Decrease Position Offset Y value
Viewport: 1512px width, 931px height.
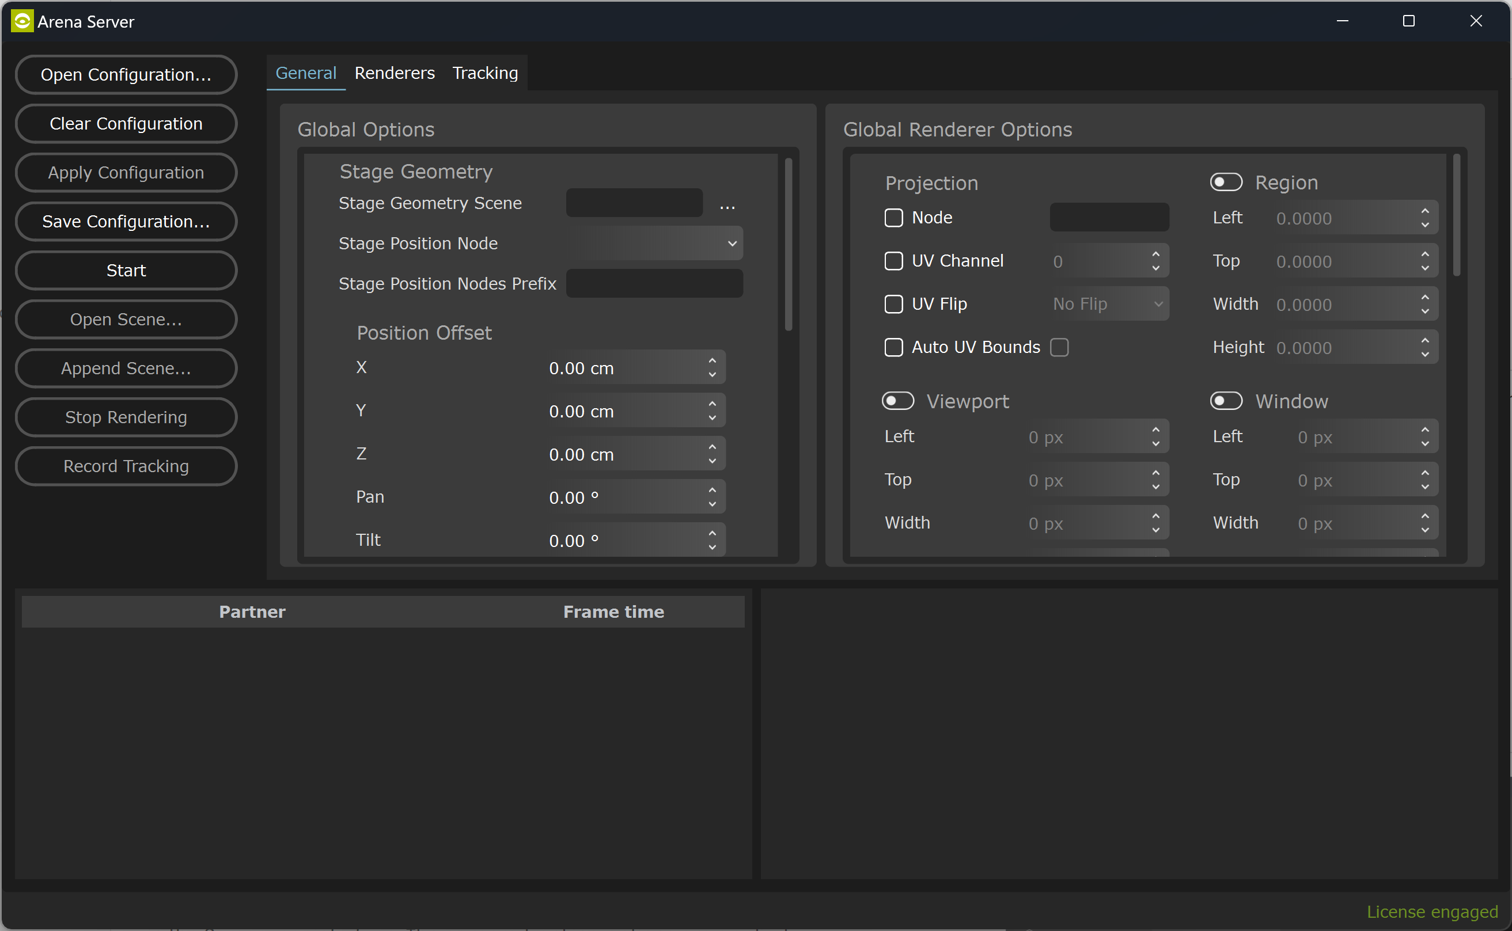point(713,418)
